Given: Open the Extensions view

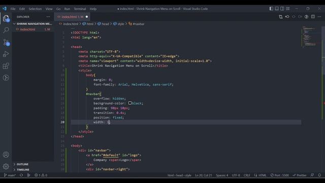Looking at the screenshot, I should [x=6, y=66].
